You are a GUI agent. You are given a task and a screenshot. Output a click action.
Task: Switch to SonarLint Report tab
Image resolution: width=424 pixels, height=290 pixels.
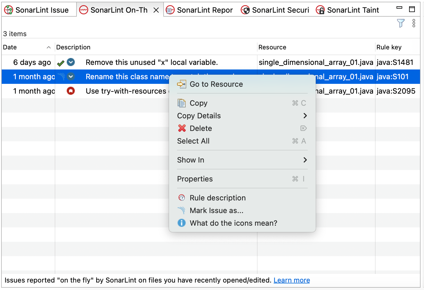click(x=200, y=10)
